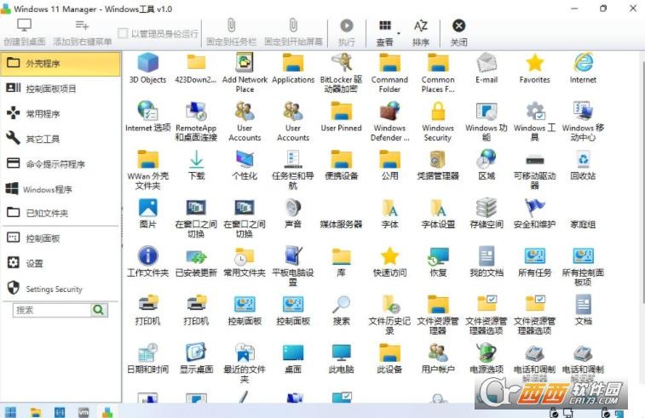Focus the 搜索 input field
Screen dimensions: 645x418
coord(52,310)
